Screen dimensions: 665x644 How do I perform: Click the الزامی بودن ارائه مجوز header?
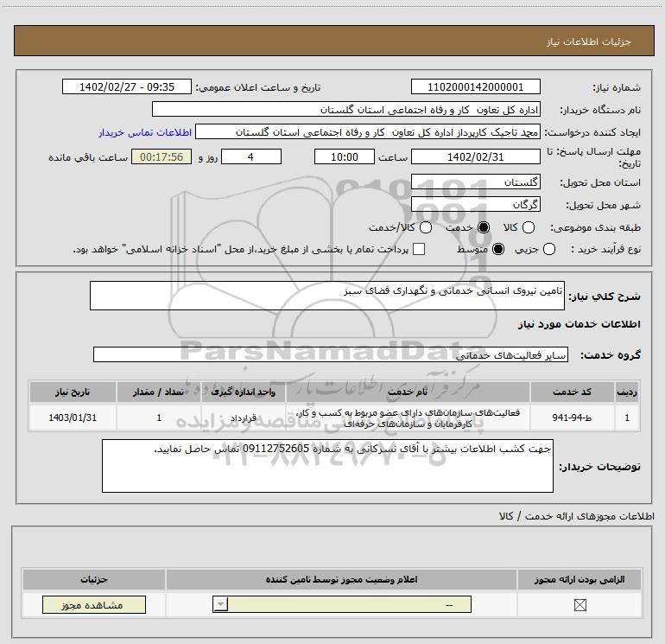point(579,579)
